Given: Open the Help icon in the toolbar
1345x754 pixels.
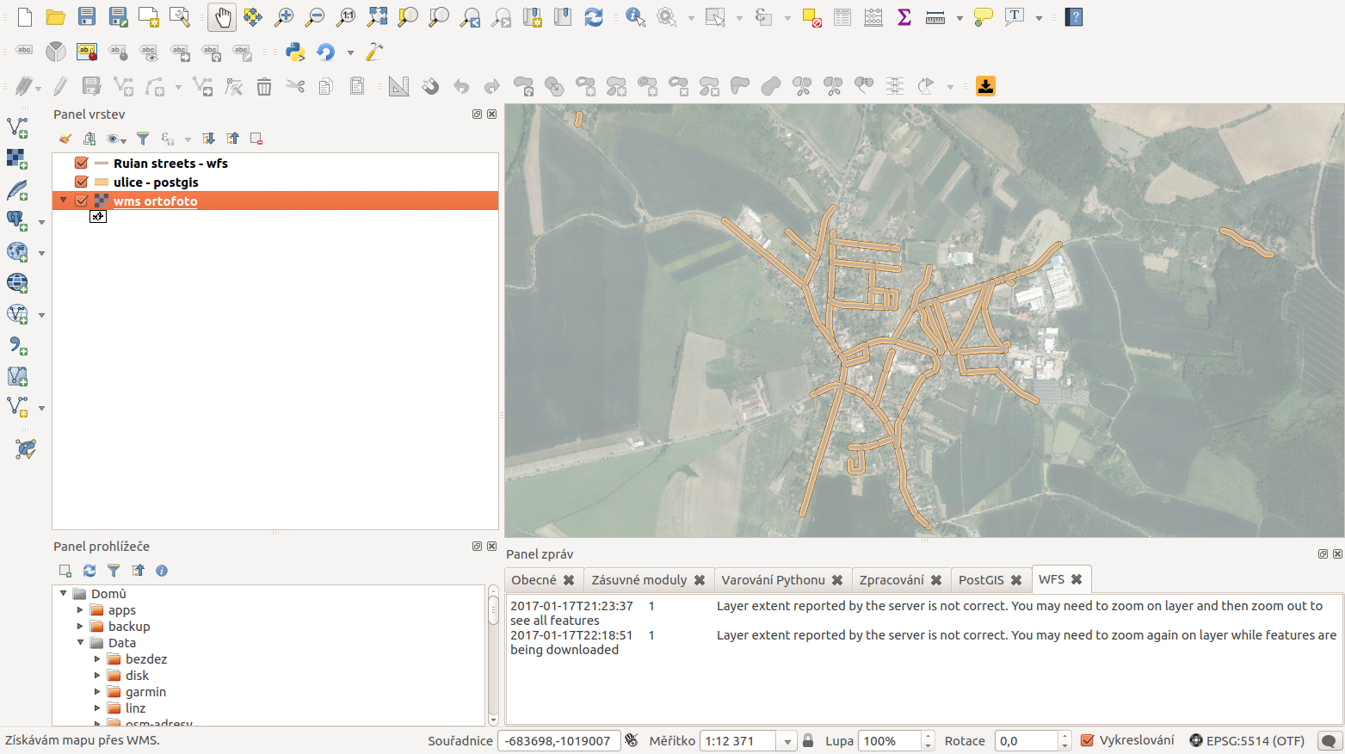Looking at the screenshot, I should [x=1074, y=17].
